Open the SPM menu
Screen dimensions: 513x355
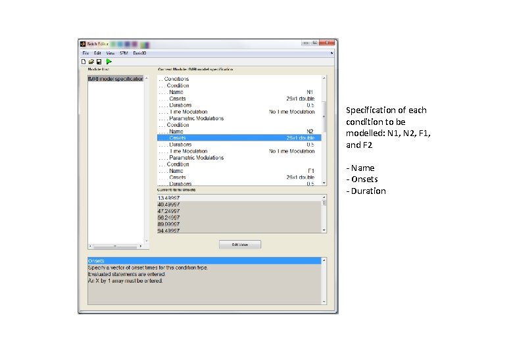[x=124, y=53]
